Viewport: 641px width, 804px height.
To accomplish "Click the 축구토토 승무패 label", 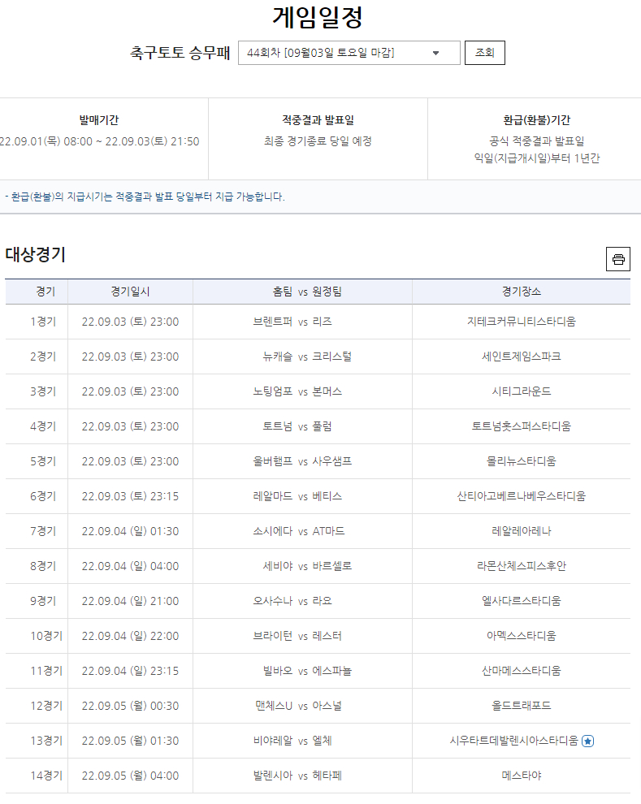I will 180,53.
